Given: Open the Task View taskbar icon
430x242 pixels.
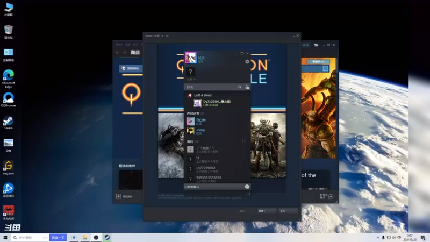Looking at the screenshot, I should click(74, 238).
